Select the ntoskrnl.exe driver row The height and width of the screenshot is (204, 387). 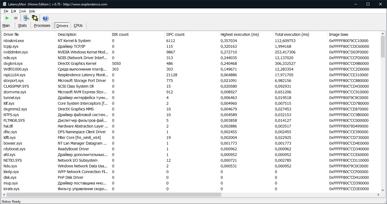click(x=191, y=41)
